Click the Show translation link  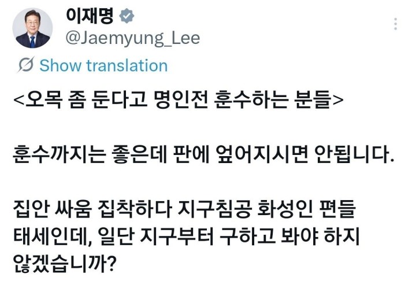point(103,66)
